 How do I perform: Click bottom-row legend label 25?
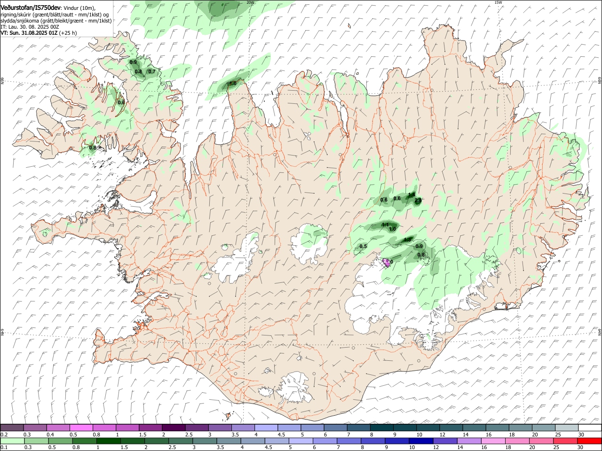coord(556,448)
